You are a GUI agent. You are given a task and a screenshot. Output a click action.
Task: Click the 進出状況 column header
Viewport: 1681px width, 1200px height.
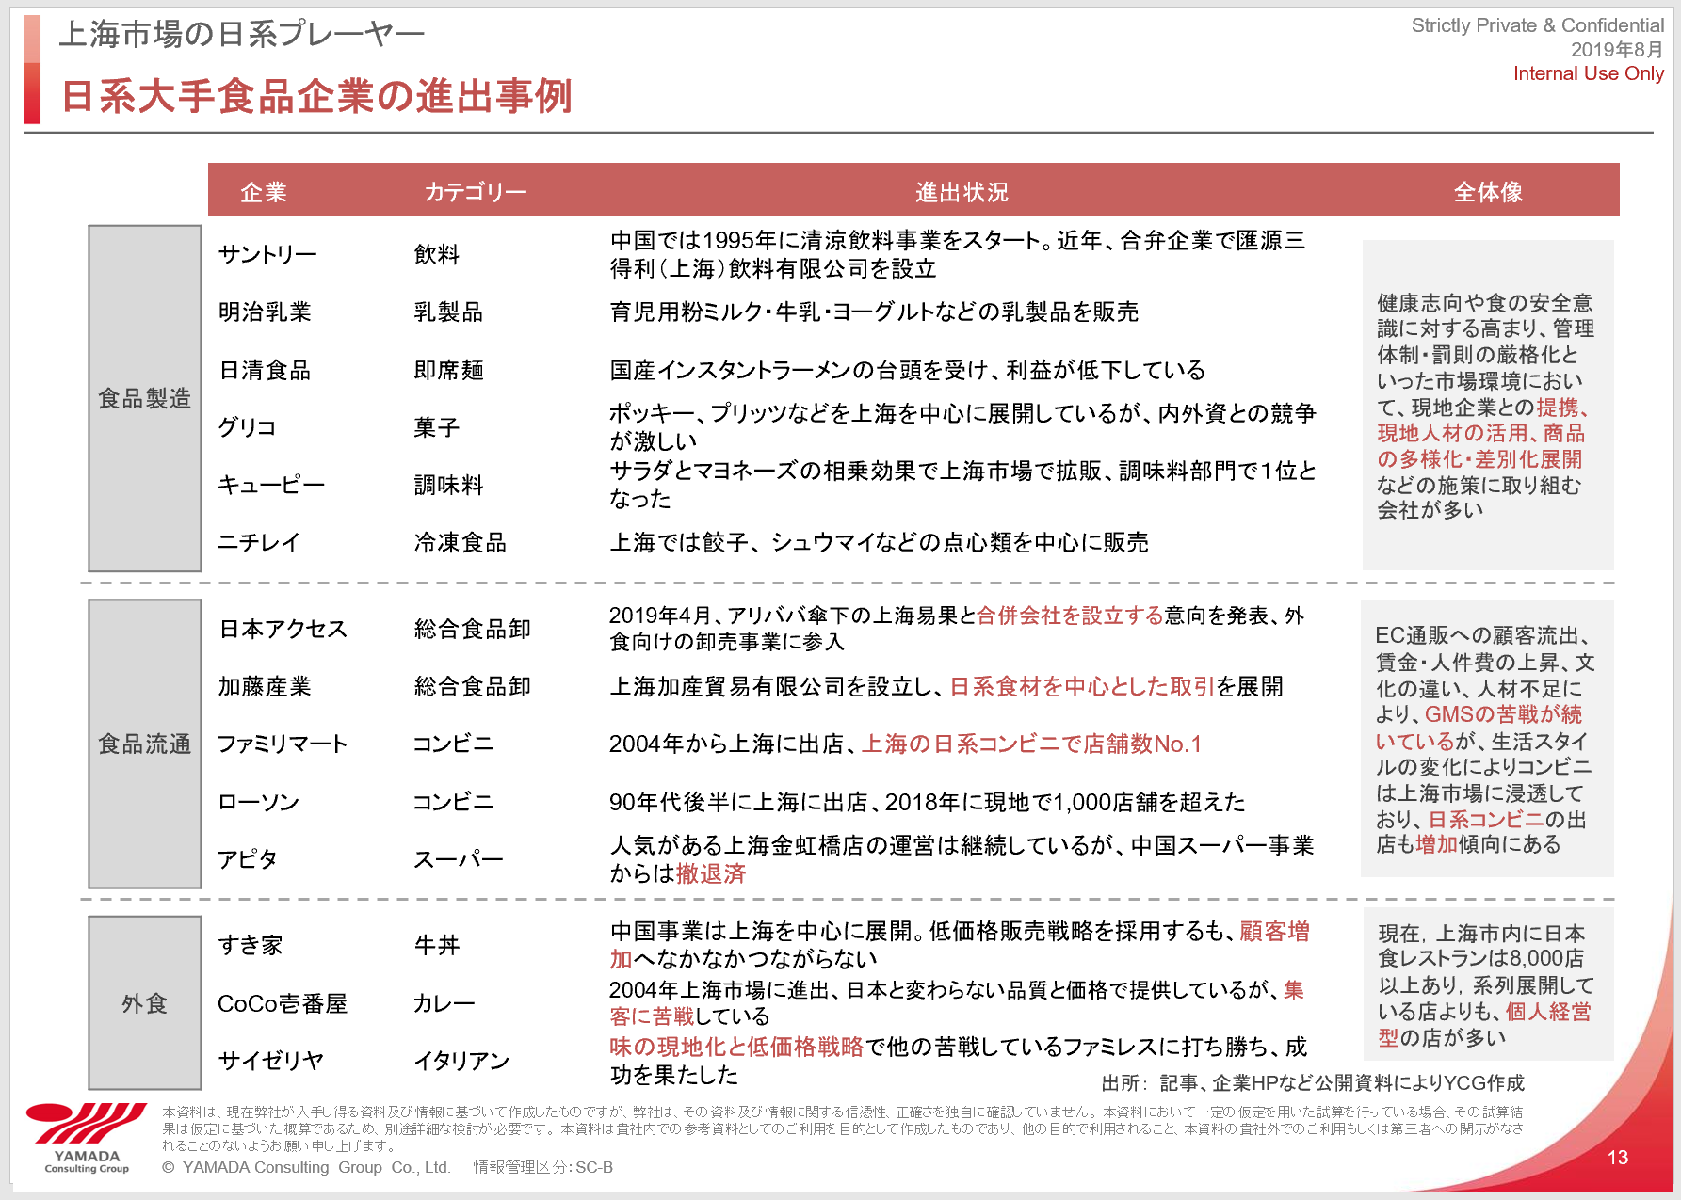962,192
